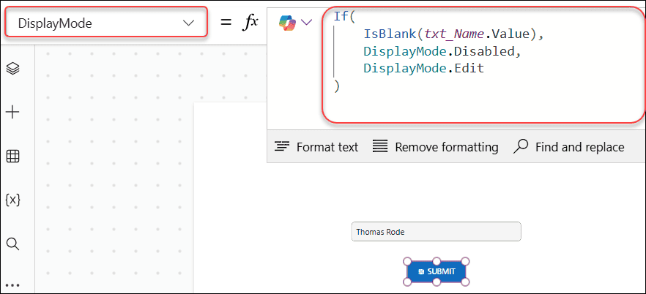Screen dimensions: 646x294
Task: Click DisplayMode.Edit in the formula
Action: [423, 68]
